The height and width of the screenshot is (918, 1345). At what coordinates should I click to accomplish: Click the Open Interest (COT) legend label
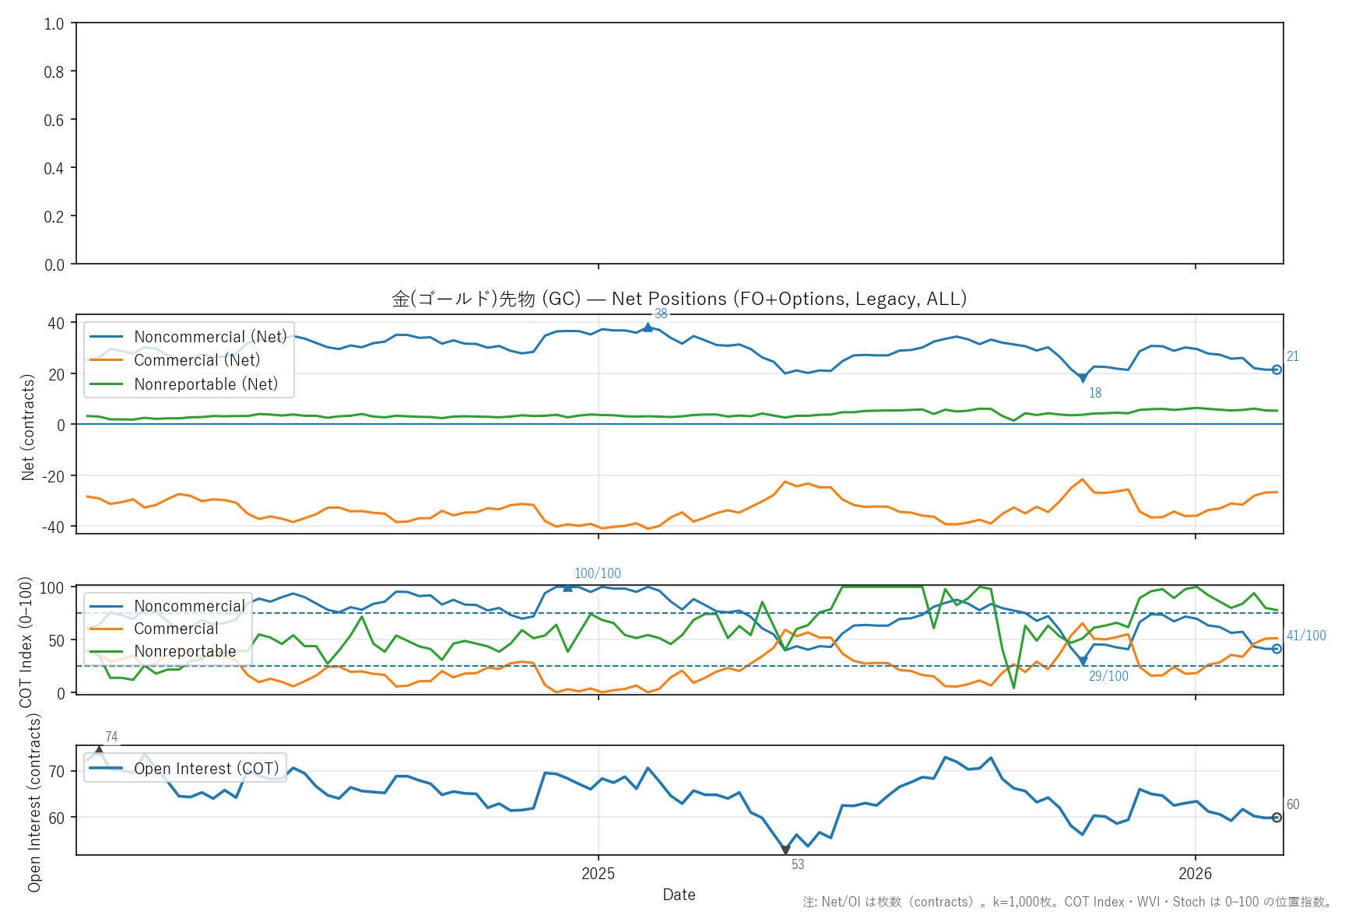coord(206,769)
